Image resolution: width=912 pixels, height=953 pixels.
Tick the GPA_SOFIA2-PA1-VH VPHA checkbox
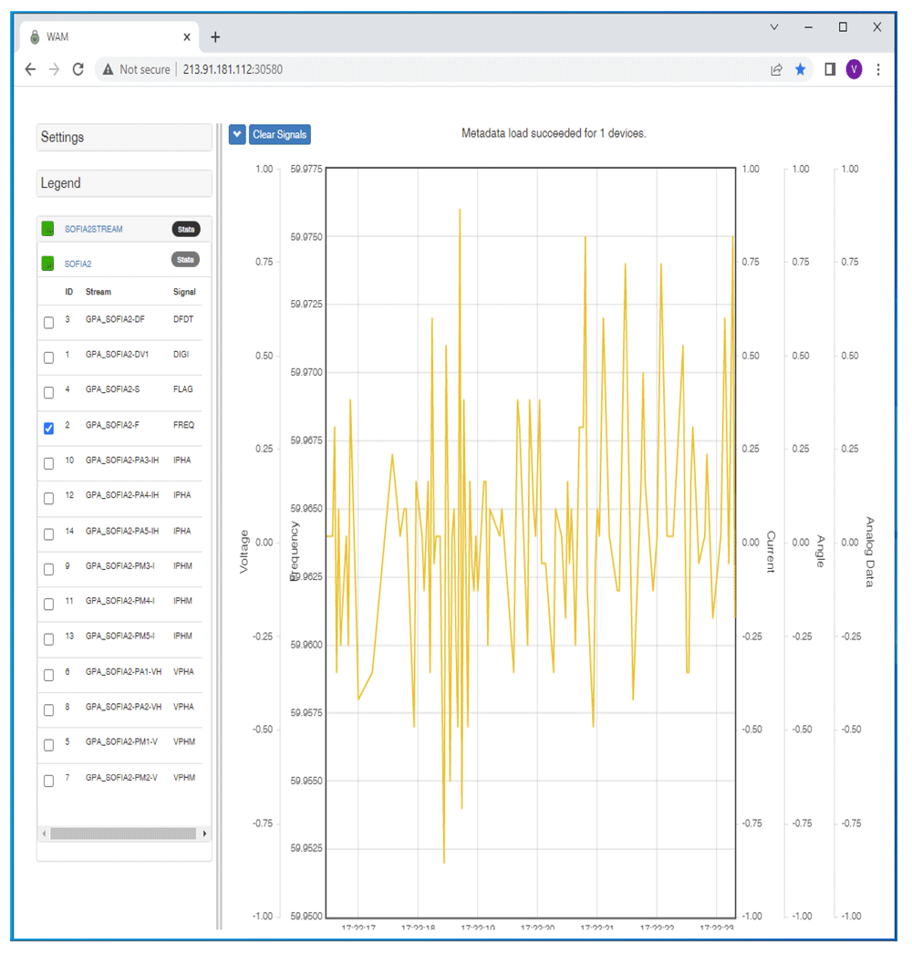(x=48, y=675)
